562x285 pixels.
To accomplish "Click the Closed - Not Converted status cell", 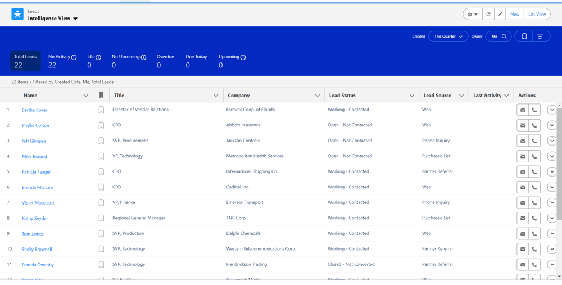I will [351, 264].
